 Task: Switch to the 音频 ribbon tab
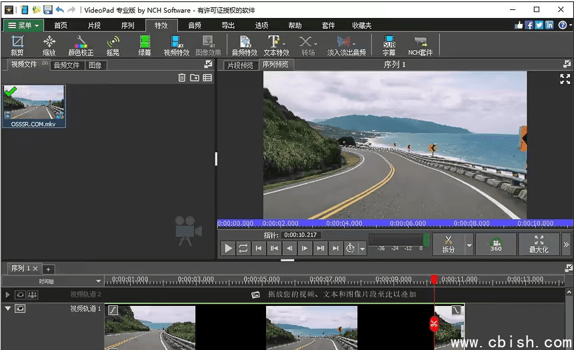click(x=195, y=25)
